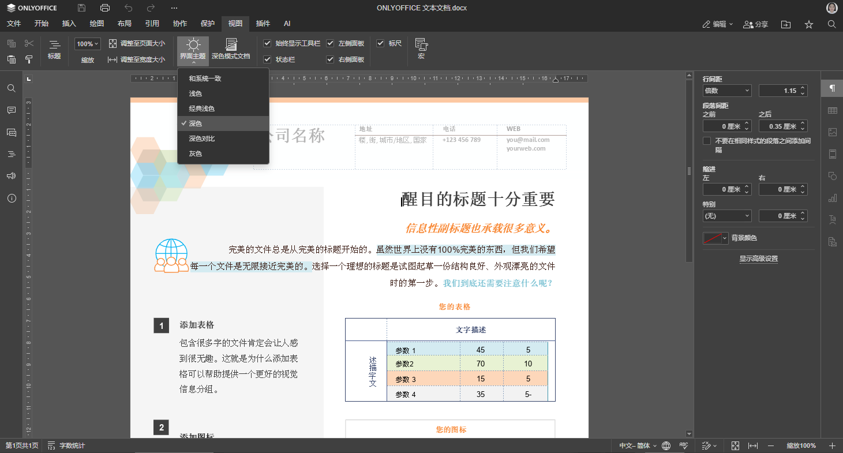The width and height of the screenshot is (843, 453).
Task: Open the three-dots more menu
Action: tap(174, 8)
